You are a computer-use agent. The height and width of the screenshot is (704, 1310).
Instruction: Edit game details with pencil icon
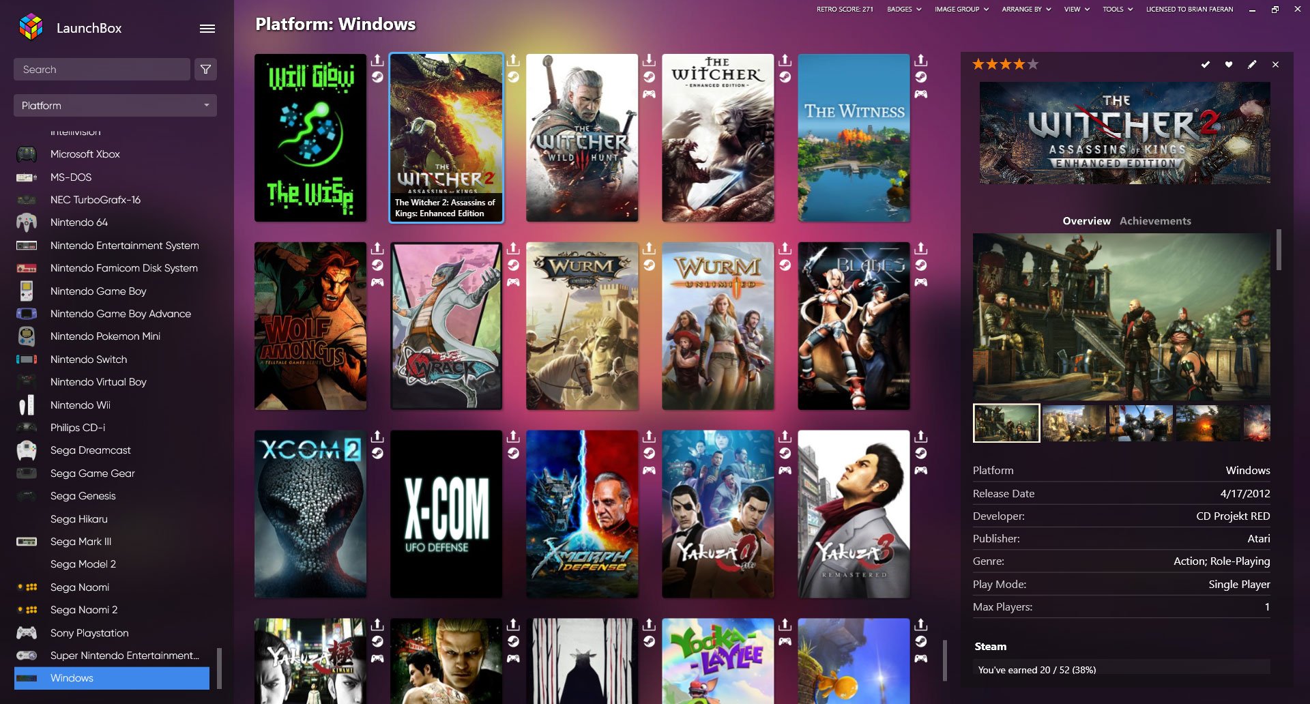[x=1252, y=64]
